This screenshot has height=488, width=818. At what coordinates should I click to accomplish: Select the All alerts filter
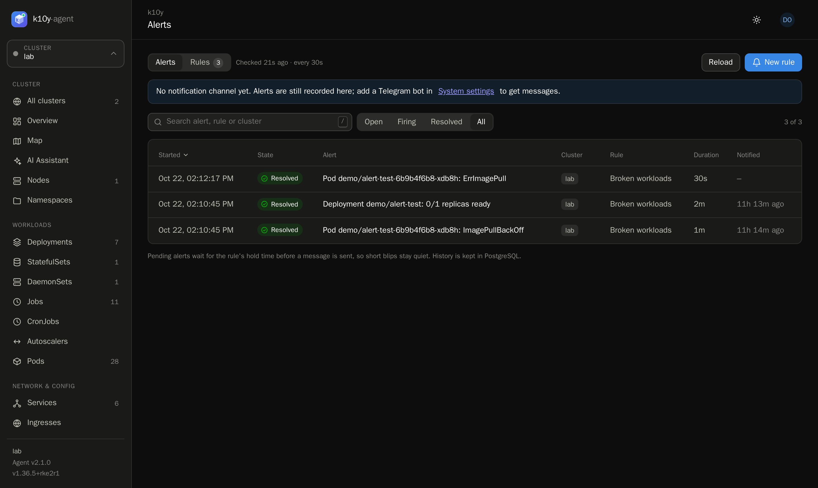tap(481, 122)
